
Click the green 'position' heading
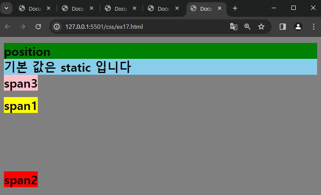click(x=160, y=51)
